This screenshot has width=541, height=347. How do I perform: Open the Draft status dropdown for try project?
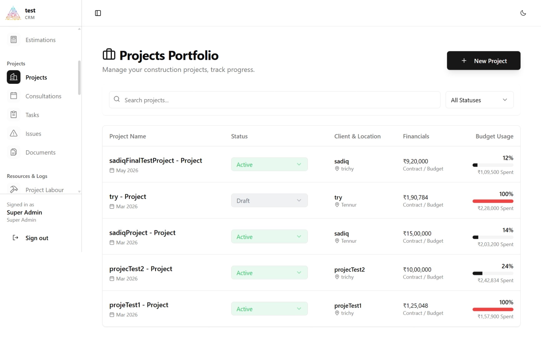[269, 200]
